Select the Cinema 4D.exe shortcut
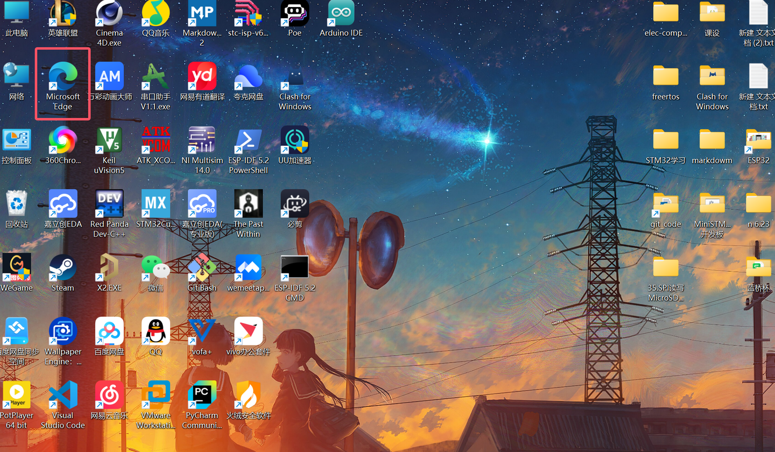Screen dimensions: 775x452 coord(109,14)
